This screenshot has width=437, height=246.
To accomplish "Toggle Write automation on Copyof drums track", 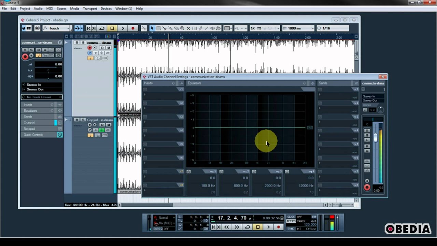I will (108, 125).
